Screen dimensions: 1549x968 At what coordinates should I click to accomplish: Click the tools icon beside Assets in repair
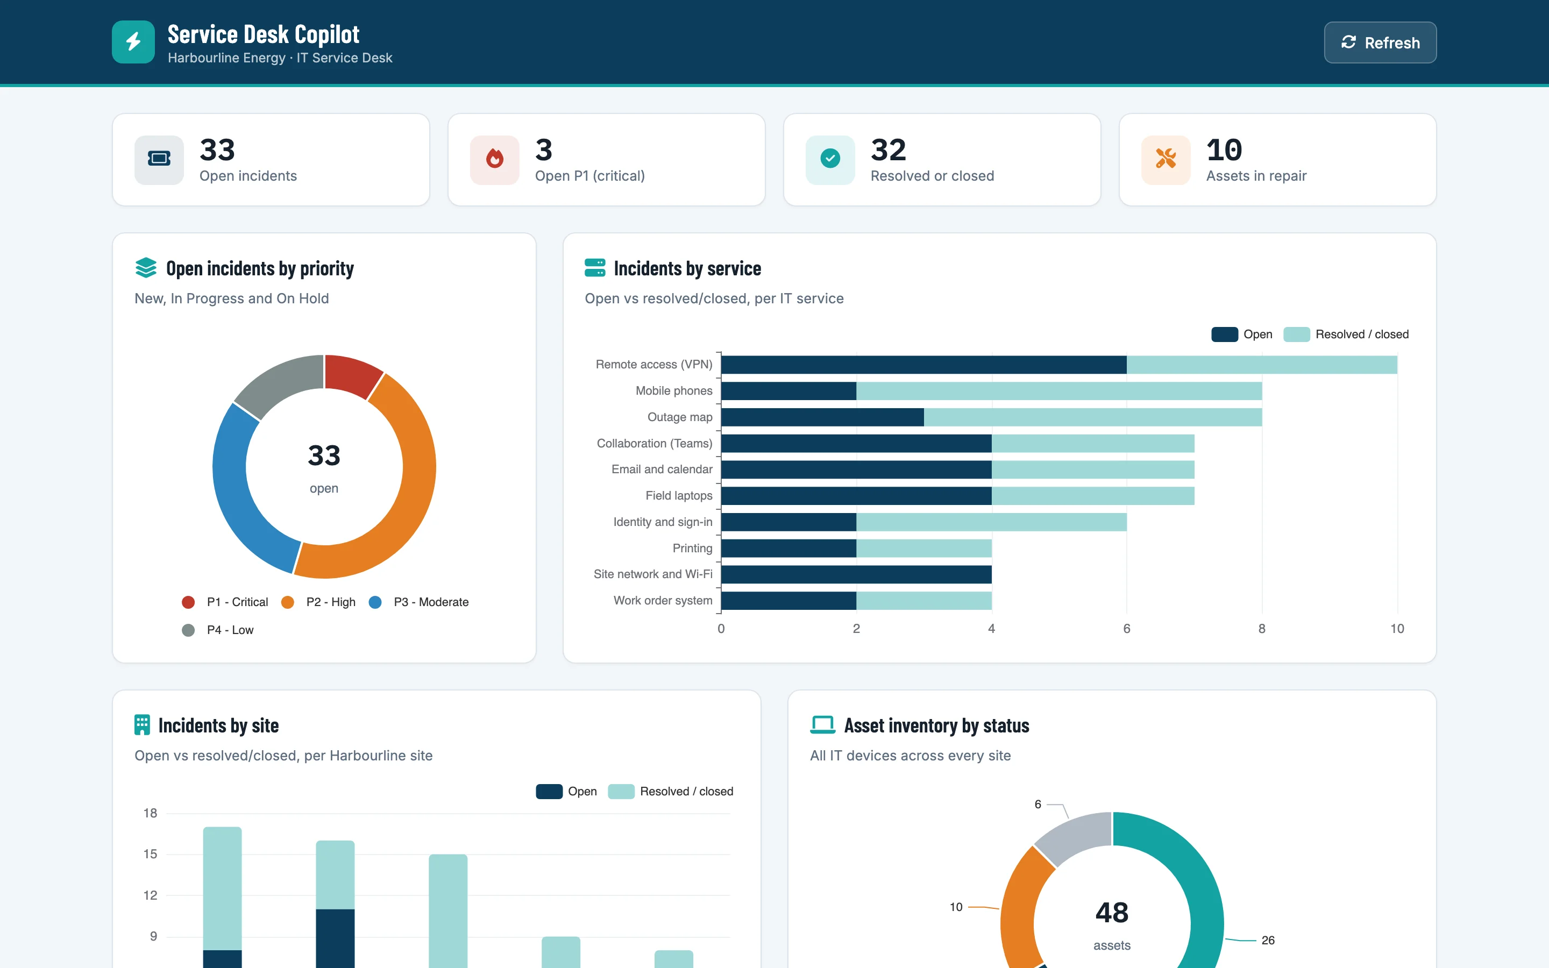tap(1166, 159)
